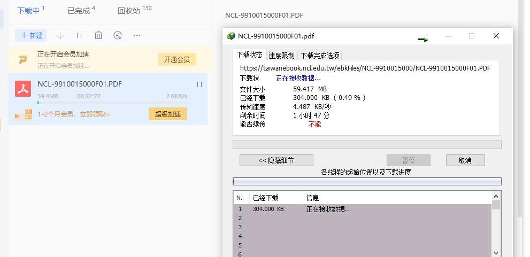Click the start download arrow icon
The image size is (530, 257).
60,35
